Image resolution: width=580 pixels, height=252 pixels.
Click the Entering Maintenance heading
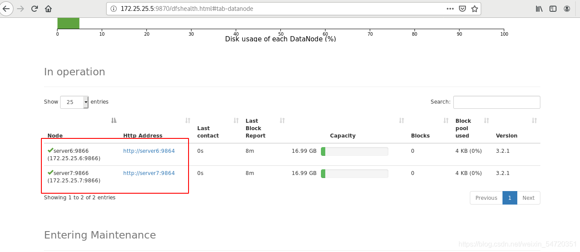(100, 235)
